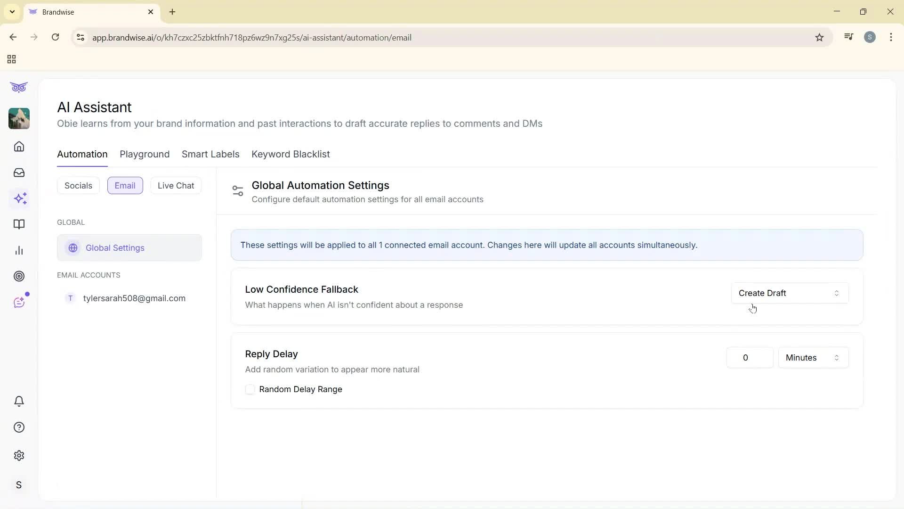Select the AI Assistant sparkles icon
904x509 pixels.
pos(20,198)
